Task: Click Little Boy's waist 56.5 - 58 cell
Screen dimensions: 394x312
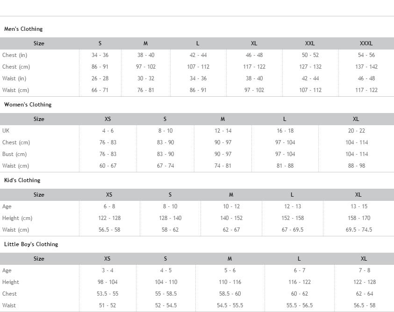Action: pyautogui.click(x=365, y=305)
